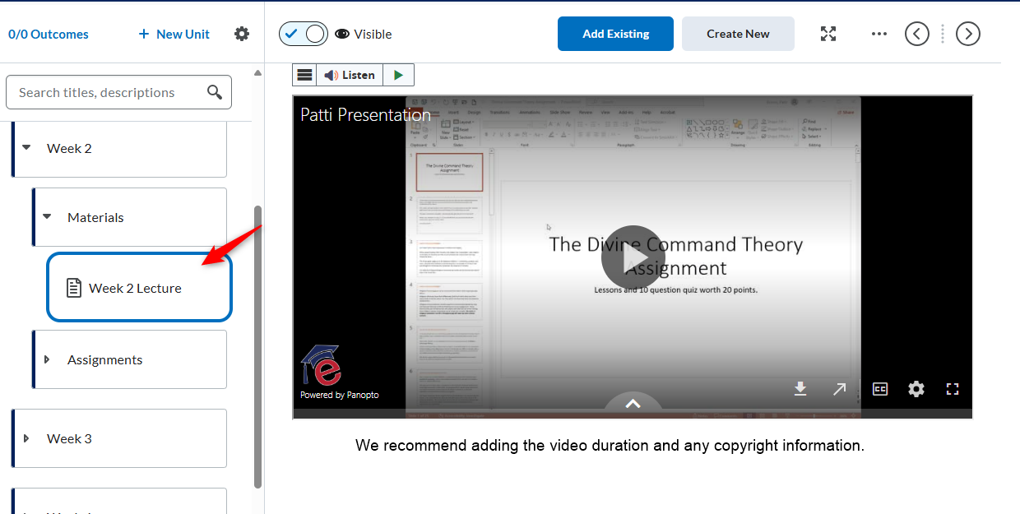The width and height of the screenshot is (1020, 514).
Task: Click the green ReadSpeaker play icon
Action: [x=399, y=75]
